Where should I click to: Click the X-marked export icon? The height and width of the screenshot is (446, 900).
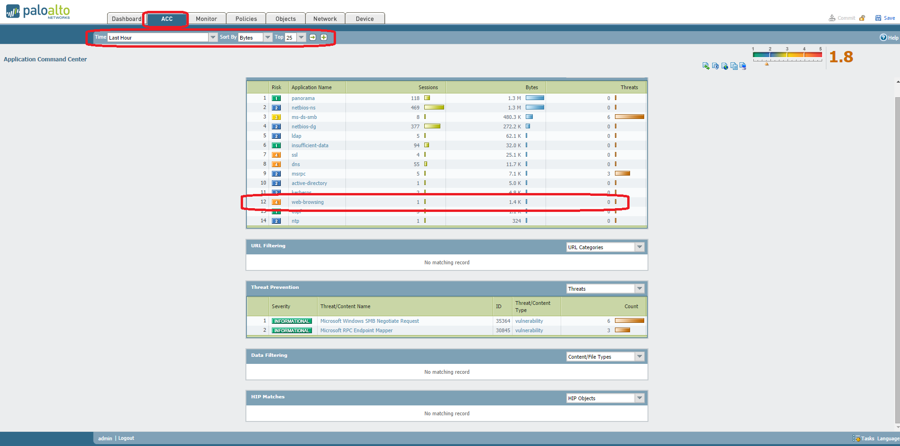715,66
